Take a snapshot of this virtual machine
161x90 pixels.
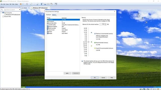click(x=31, y=4)
